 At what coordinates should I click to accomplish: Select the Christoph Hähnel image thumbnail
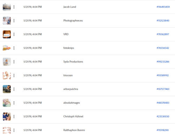click(7, 116)
